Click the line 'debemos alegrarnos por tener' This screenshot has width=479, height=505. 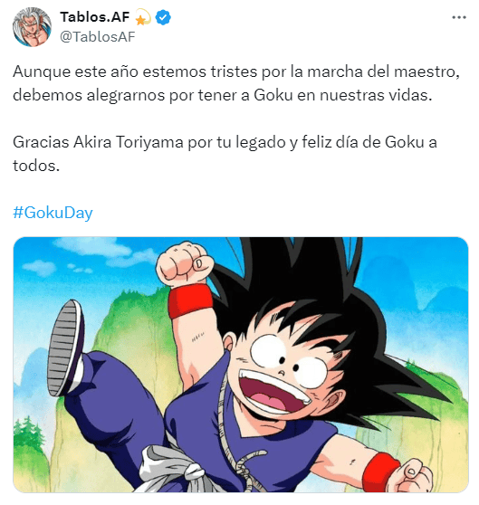(x=222, y=95)
